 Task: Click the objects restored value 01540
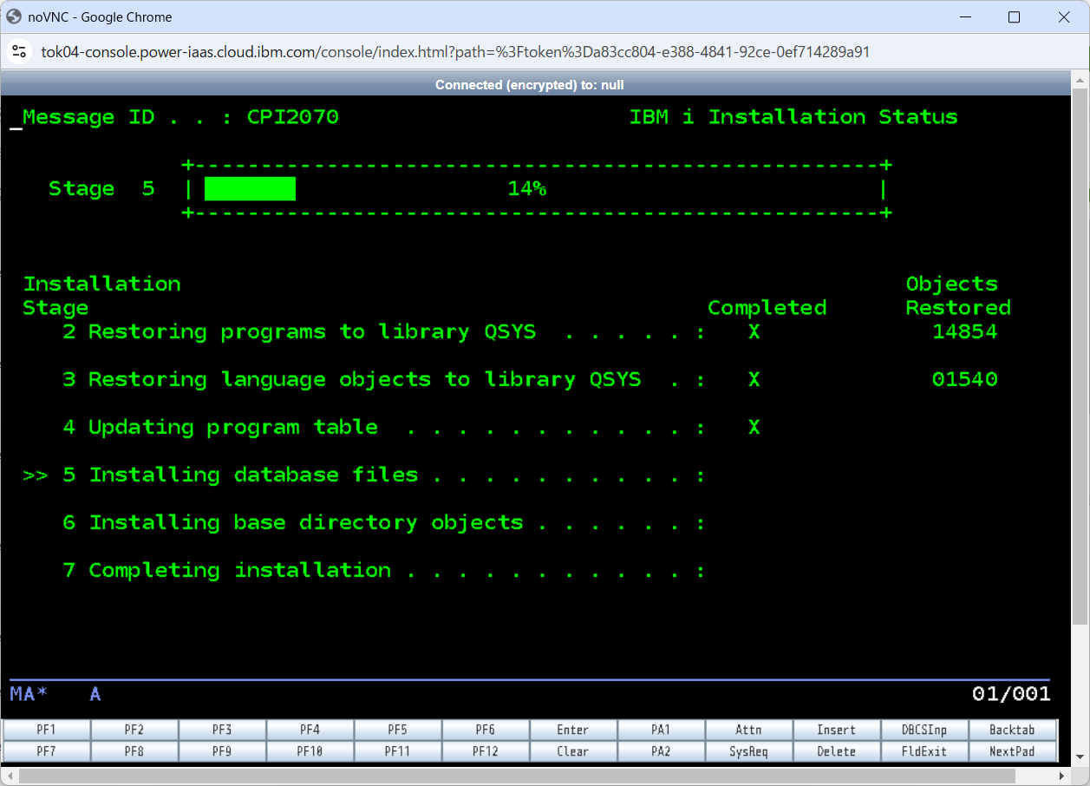click(x=965, y=379)
